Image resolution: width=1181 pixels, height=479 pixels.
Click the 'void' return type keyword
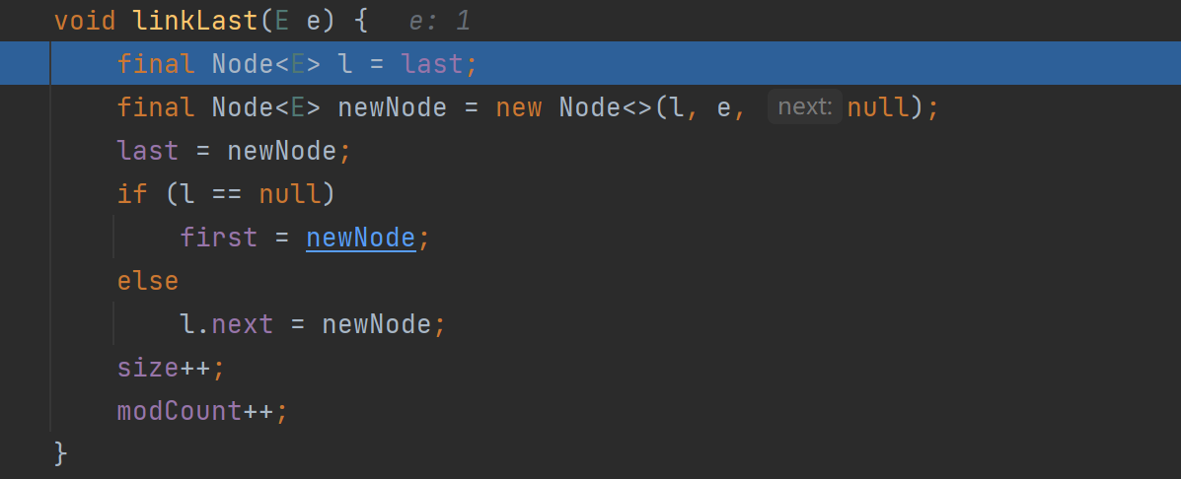tap(85, 21)
